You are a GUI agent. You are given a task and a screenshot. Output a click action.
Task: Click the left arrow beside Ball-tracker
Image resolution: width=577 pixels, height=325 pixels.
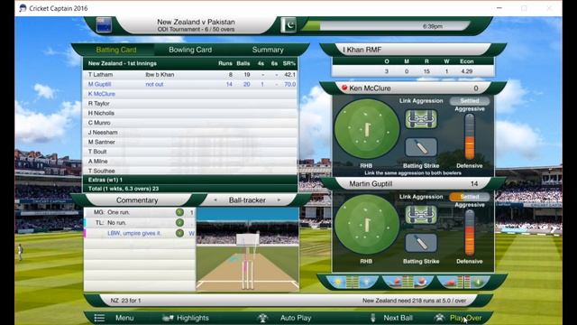pyautogui.click(x=215, y=200)
